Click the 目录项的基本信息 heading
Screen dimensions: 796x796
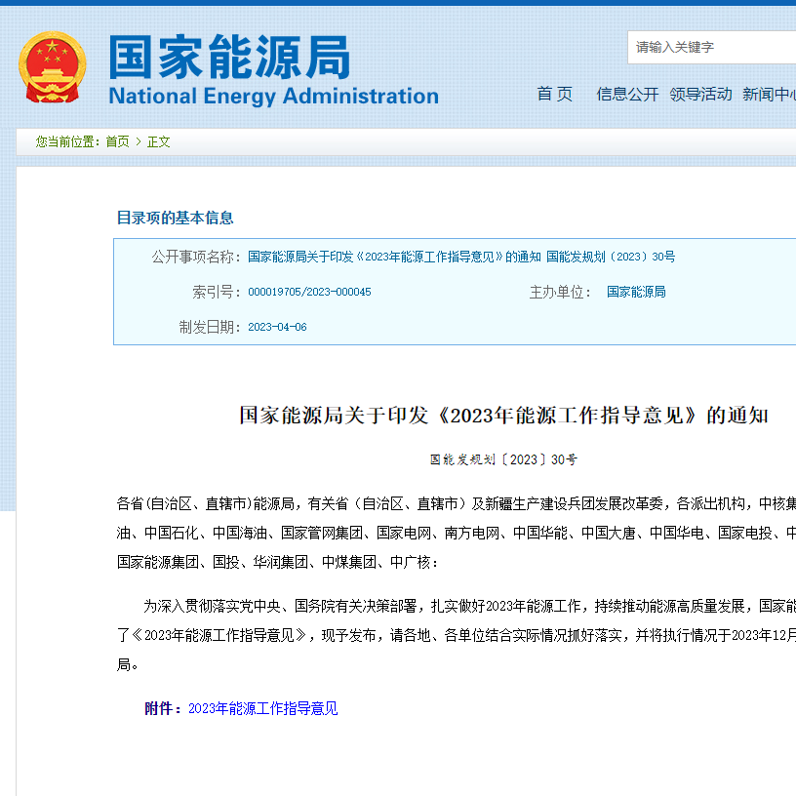[x=176, y=218]
